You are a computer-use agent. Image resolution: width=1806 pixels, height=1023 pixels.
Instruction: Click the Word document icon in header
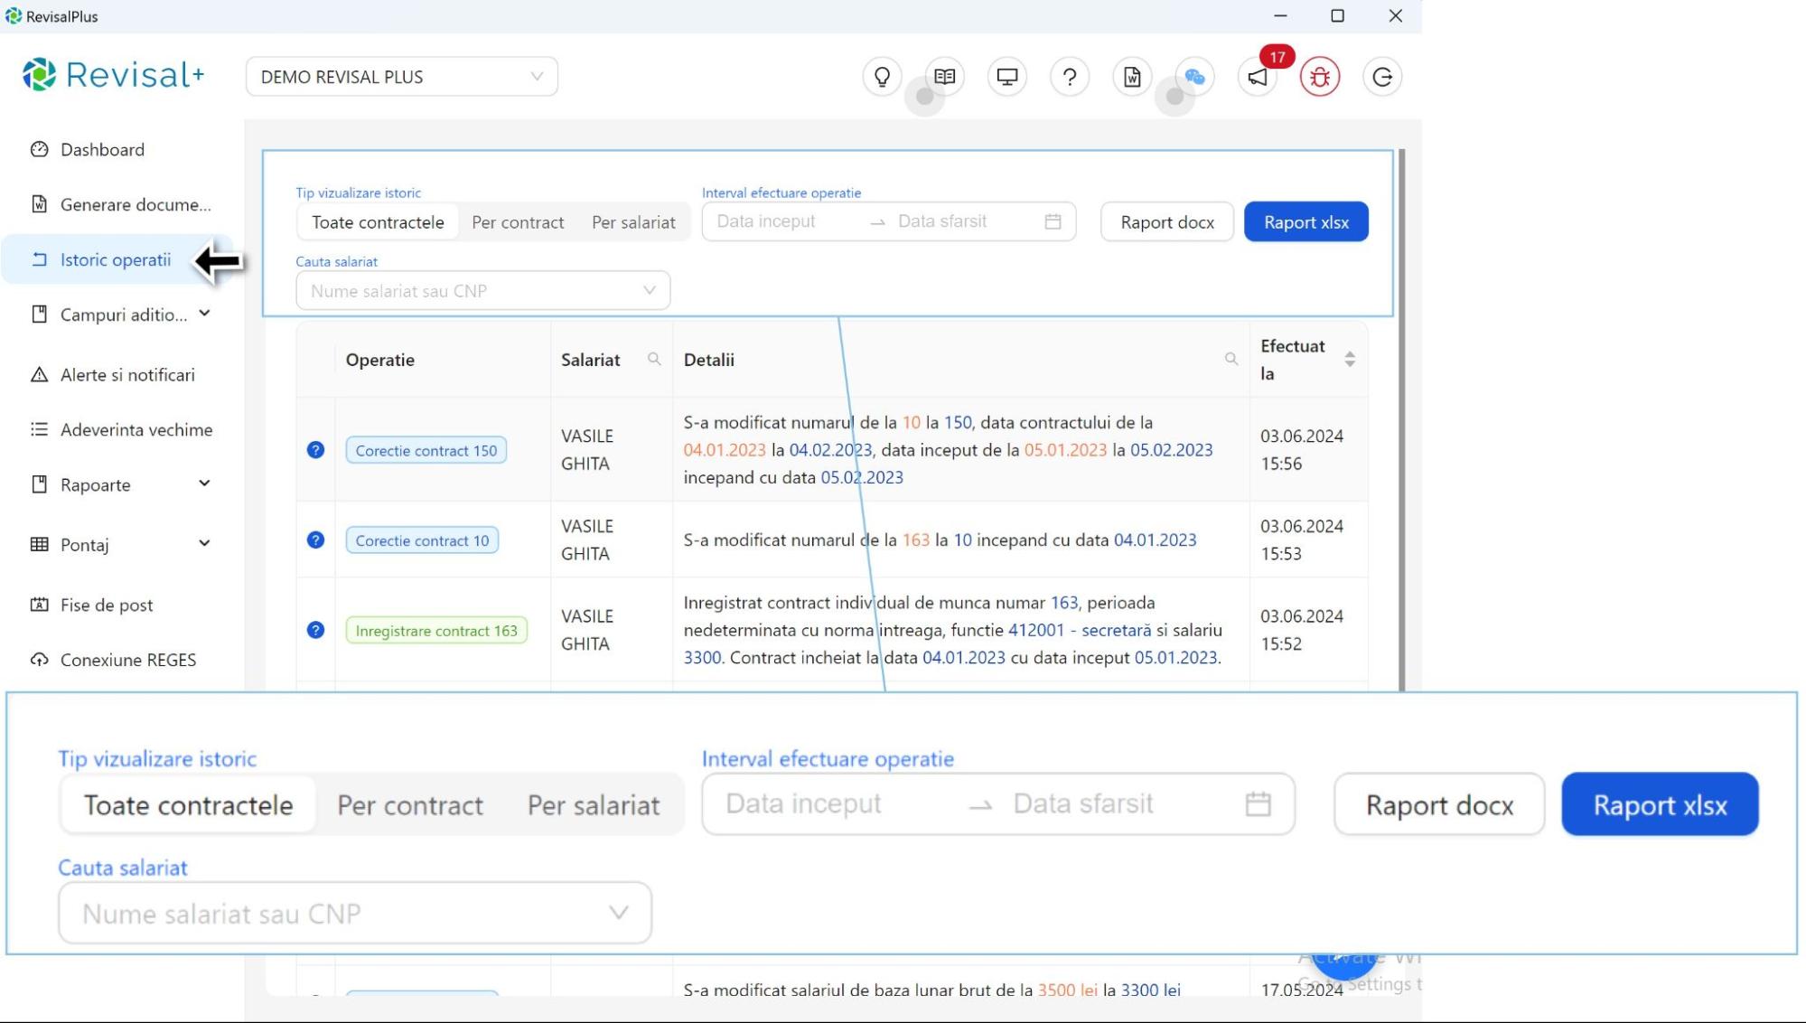coord(1132,77)
